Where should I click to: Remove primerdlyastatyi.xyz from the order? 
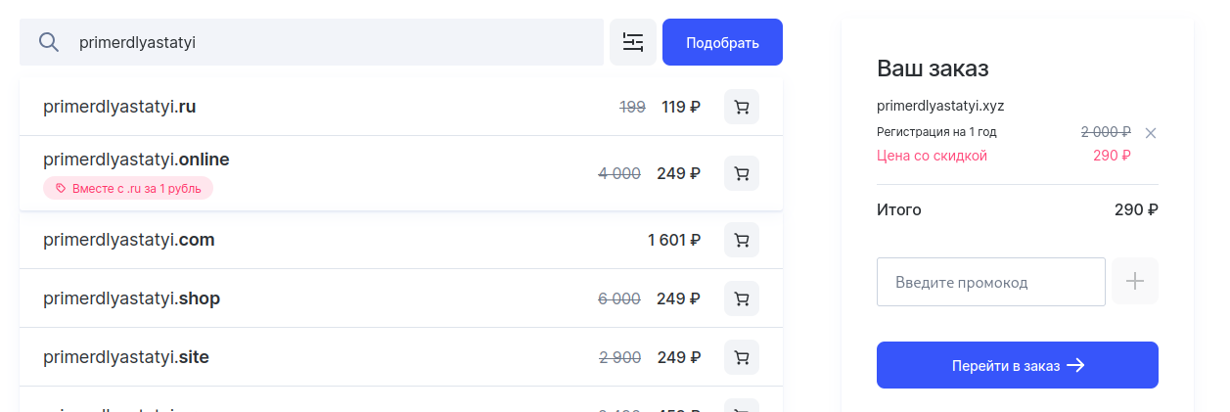click(1151, 133)
